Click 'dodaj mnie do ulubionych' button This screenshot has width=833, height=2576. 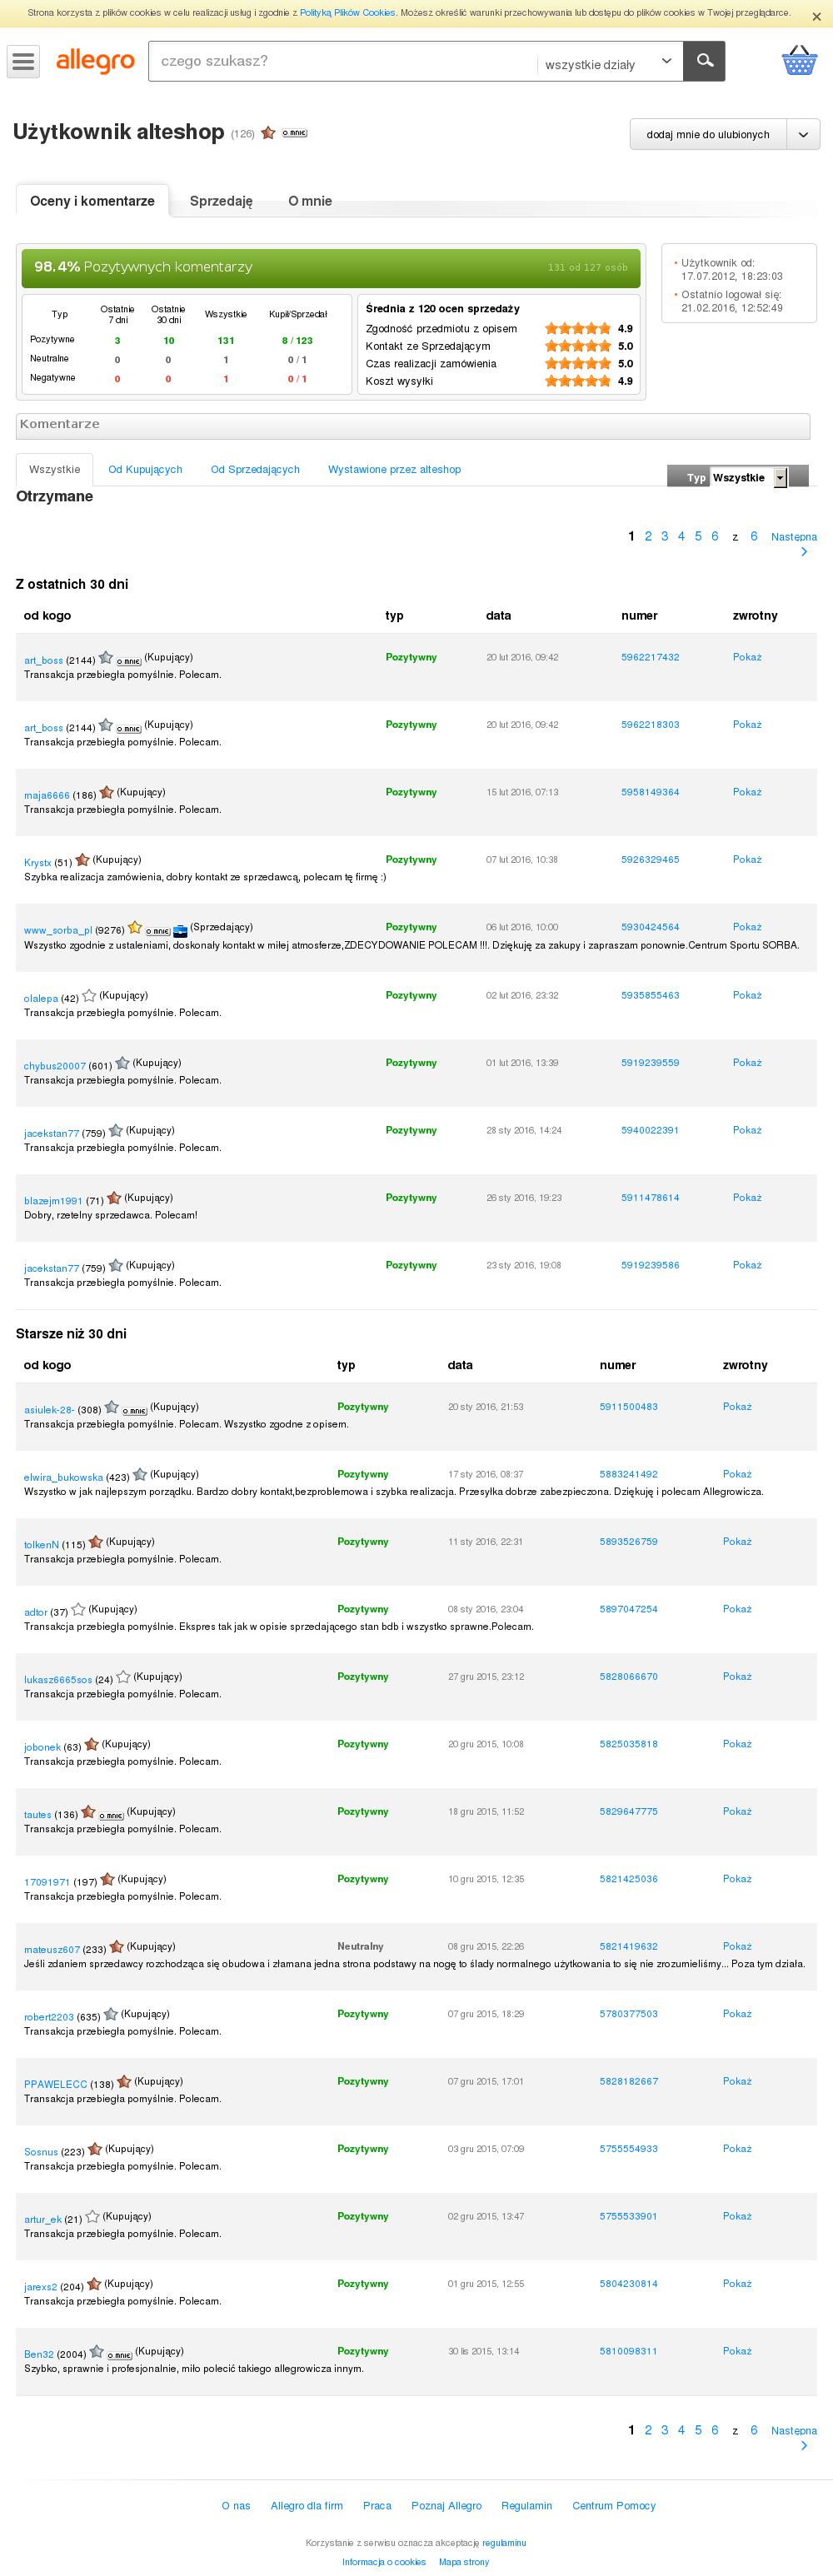pyautogui.click(x=708, y=134)
